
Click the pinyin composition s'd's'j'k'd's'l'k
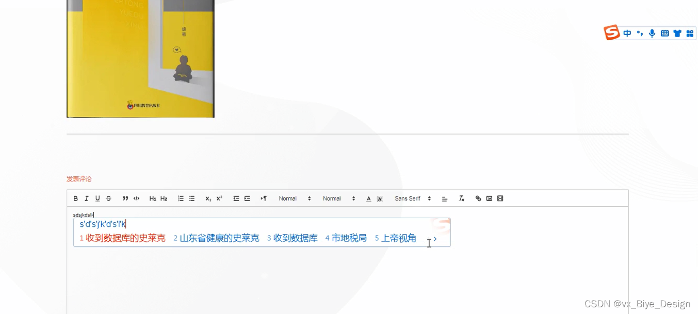[103, 224]
